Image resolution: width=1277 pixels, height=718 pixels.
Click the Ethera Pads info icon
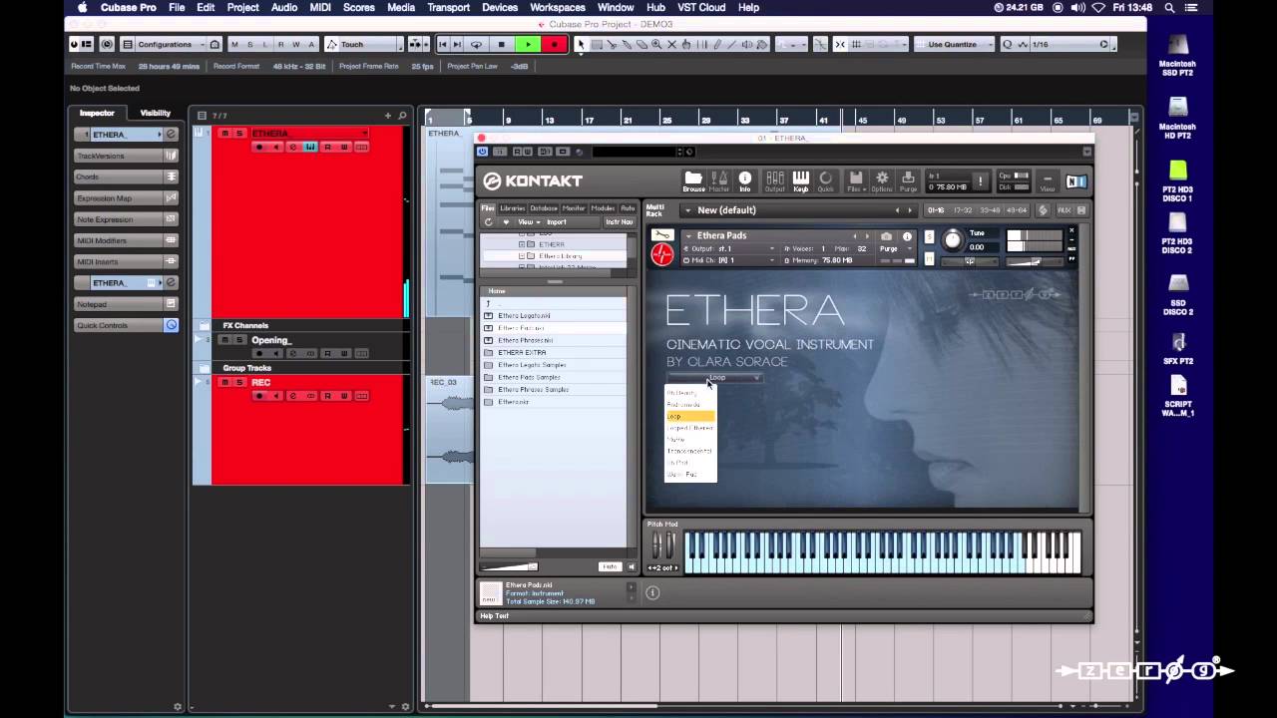coord(907,236)
